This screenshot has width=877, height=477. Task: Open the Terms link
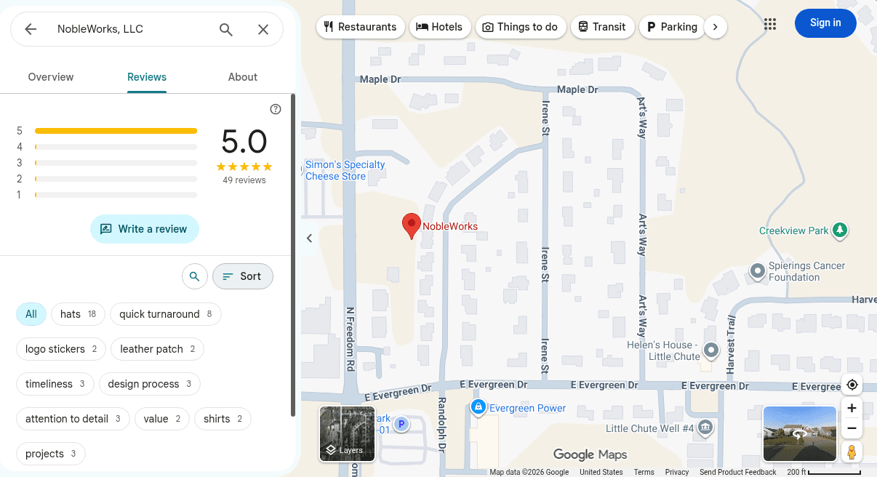coord(644,472)
